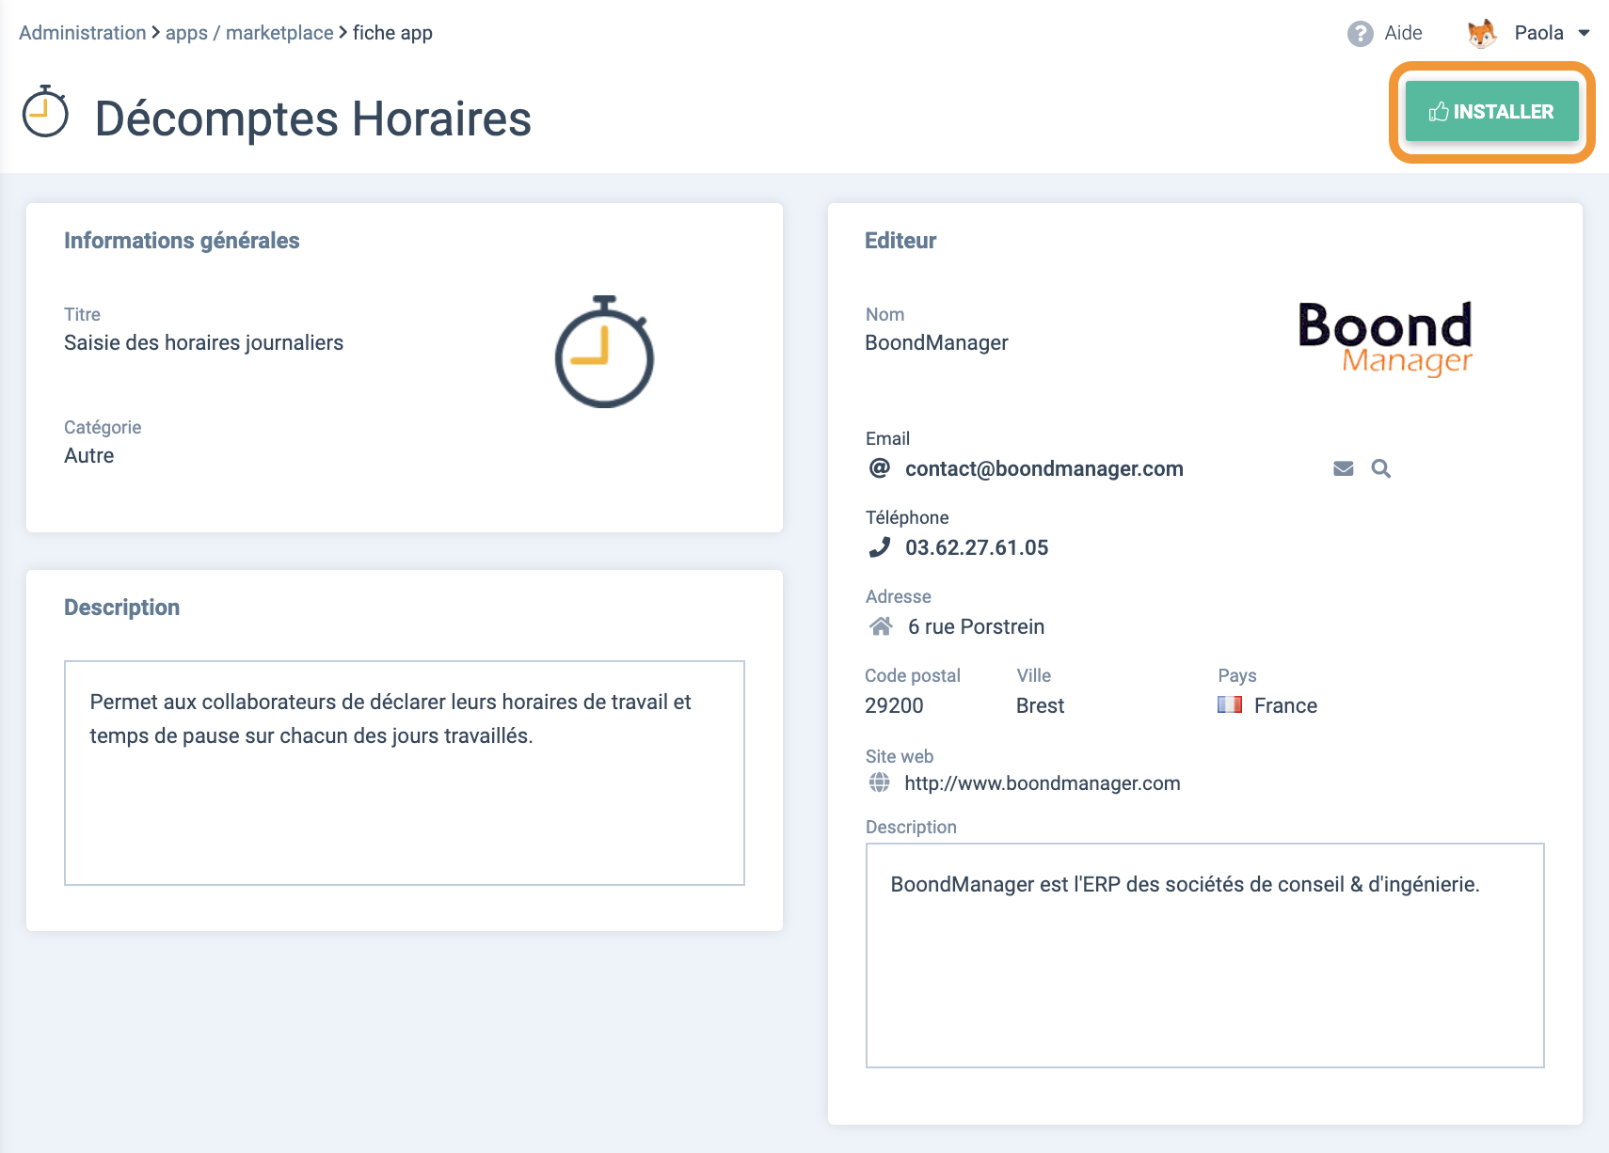
Task: Click the at-sign icon beside email
Action: click(x=880, y=468)
